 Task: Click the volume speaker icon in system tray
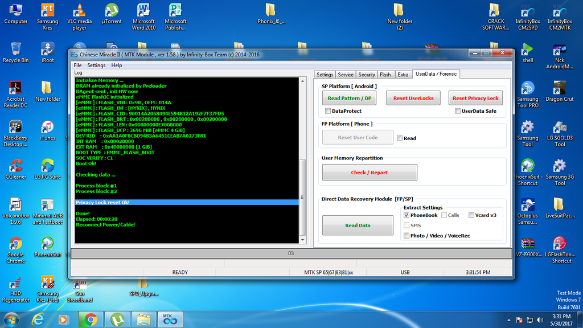coord(540,319)
